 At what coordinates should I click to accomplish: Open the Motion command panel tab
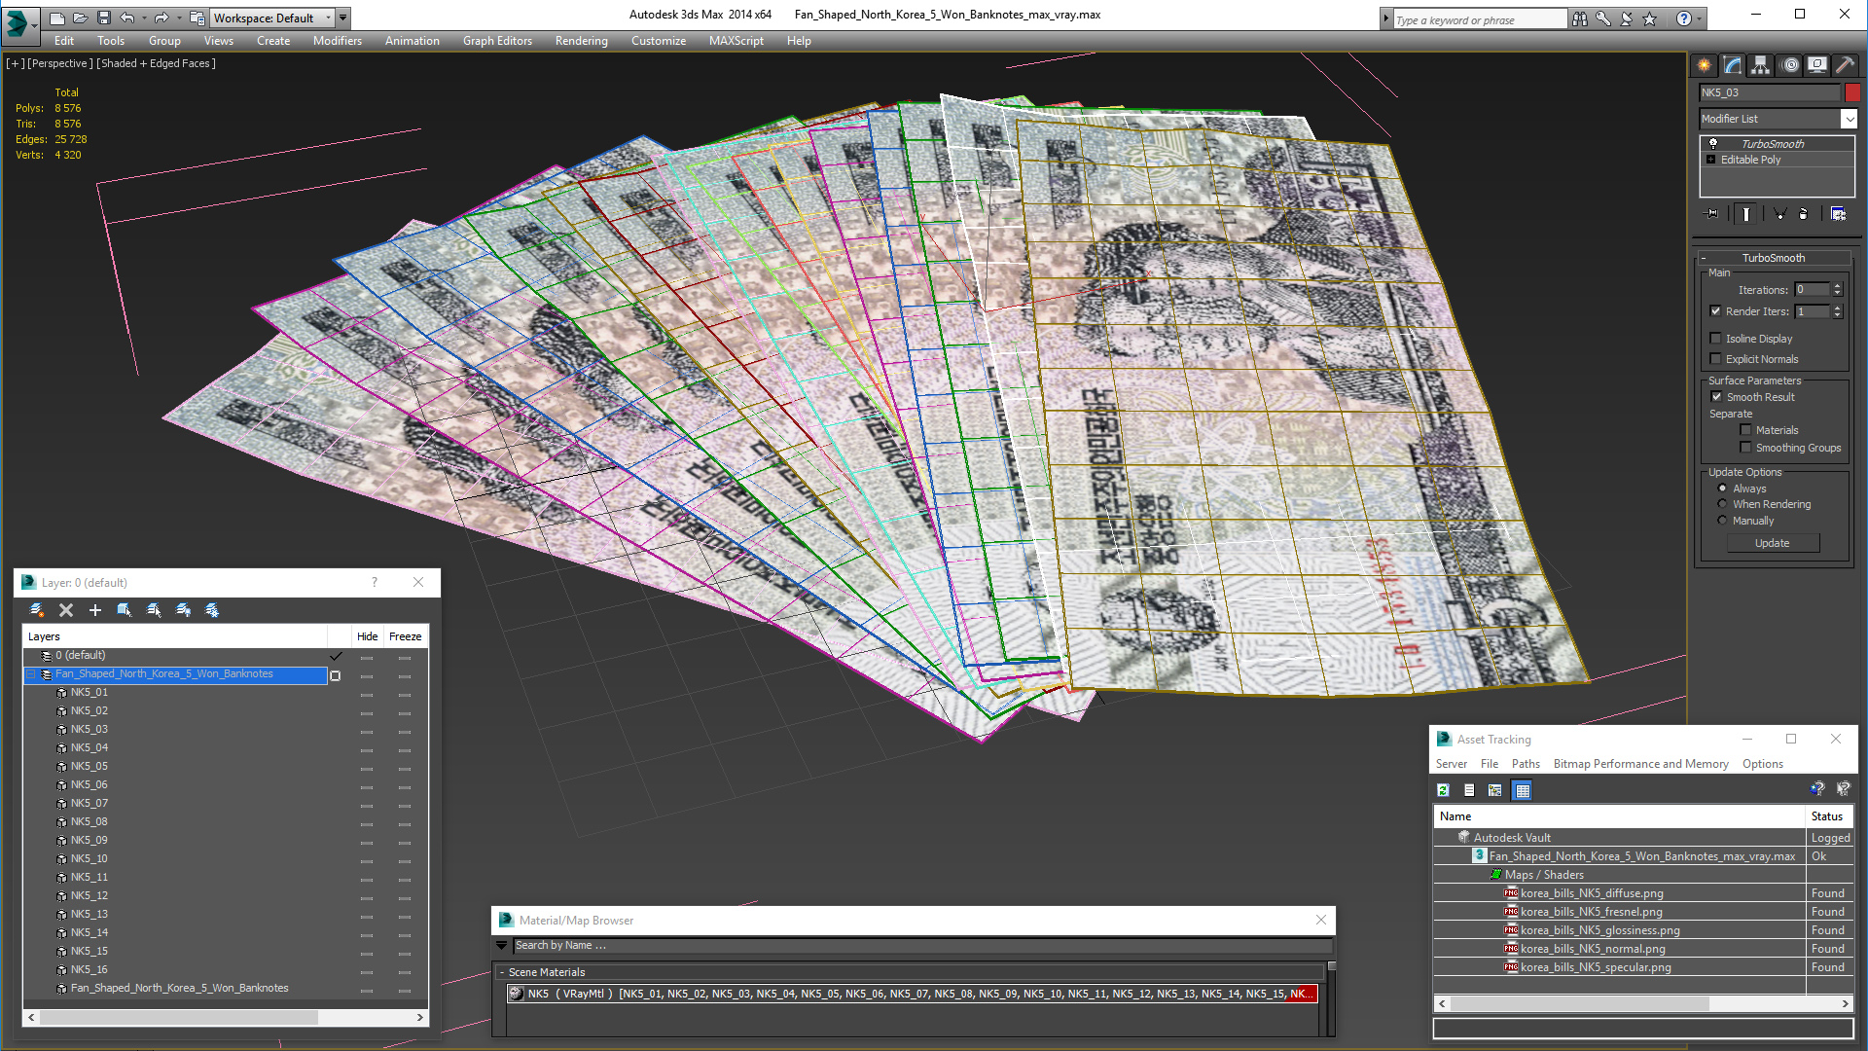pyautogui.click(x=1790, y=65)
